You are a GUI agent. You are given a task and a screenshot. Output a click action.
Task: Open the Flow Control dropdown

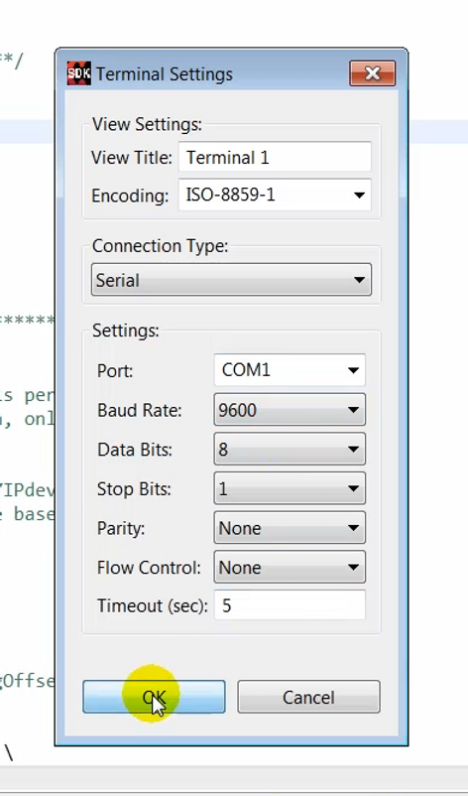click(290, 567)
